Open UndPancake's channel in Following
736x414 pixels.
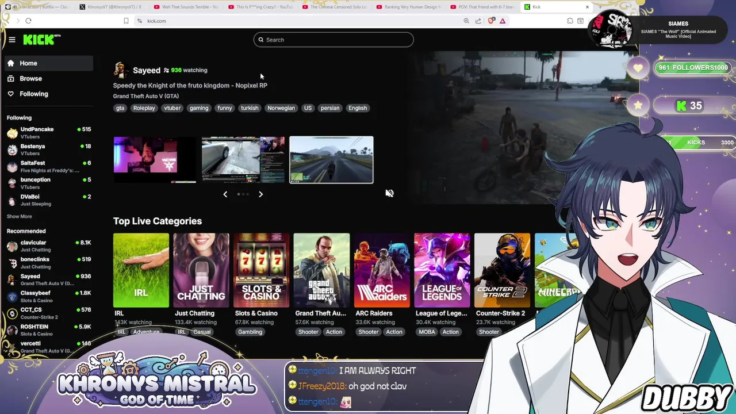[x=48, y=133]
